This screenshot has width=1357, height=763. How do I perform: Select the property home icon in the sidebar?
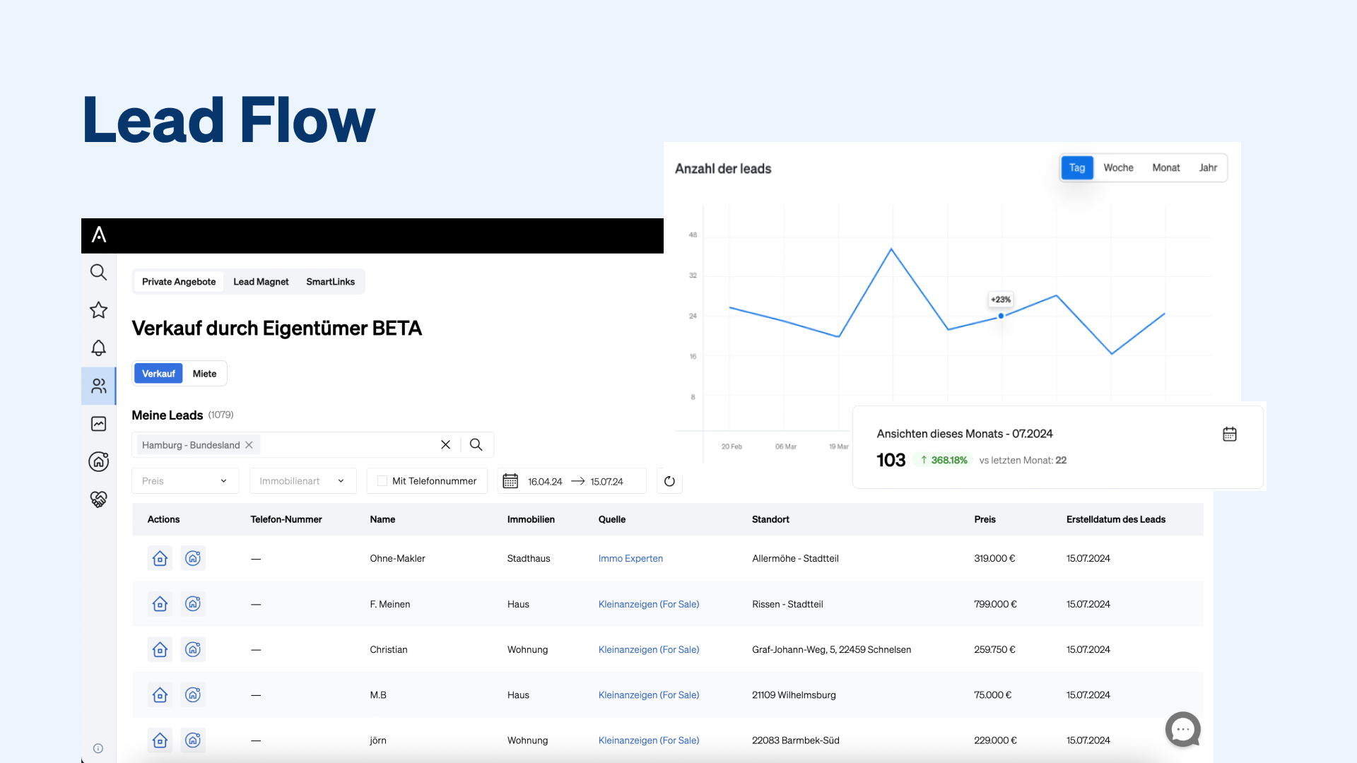point(98,461)
